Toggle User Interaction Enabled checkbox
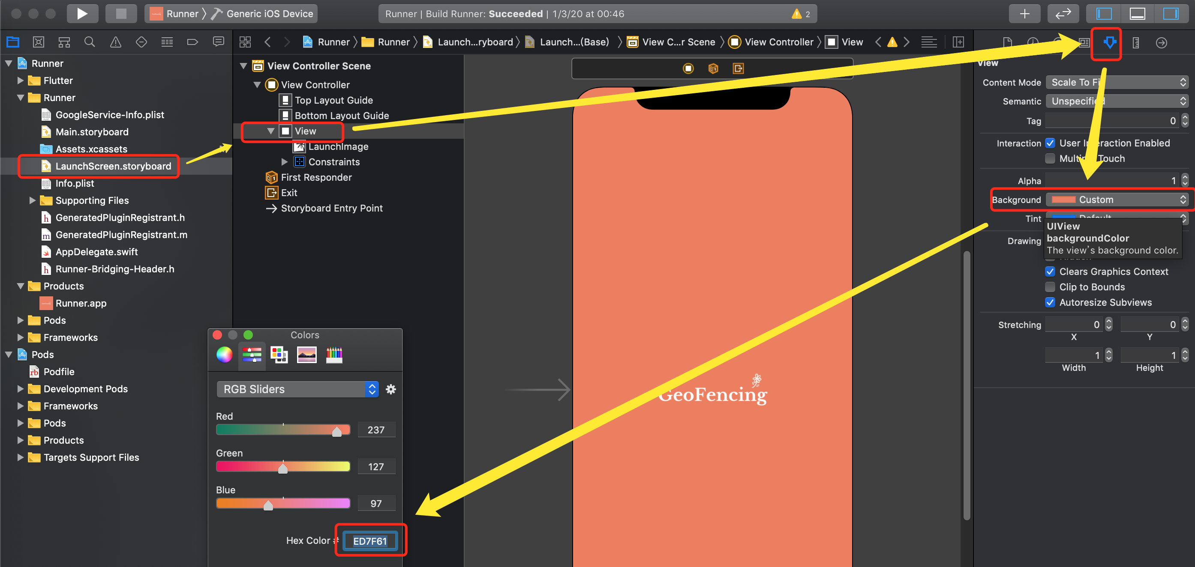 click(1053, 140)
